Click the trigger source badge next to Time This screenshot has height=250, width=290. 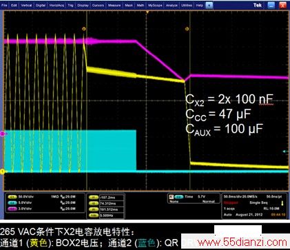(x=178, y=197)
